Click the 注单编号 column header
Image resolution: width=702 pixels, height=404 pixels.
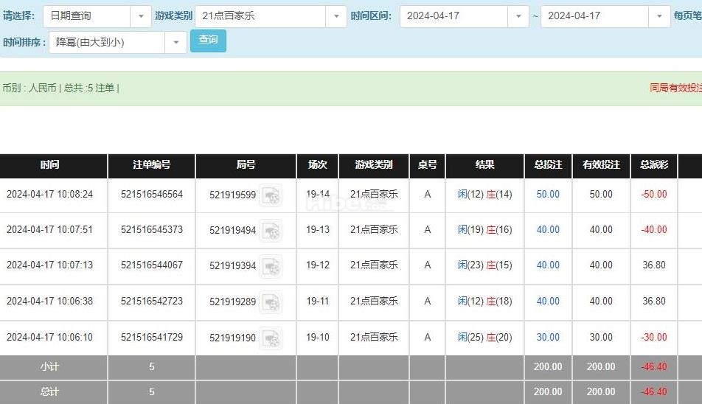pos(151,166)
